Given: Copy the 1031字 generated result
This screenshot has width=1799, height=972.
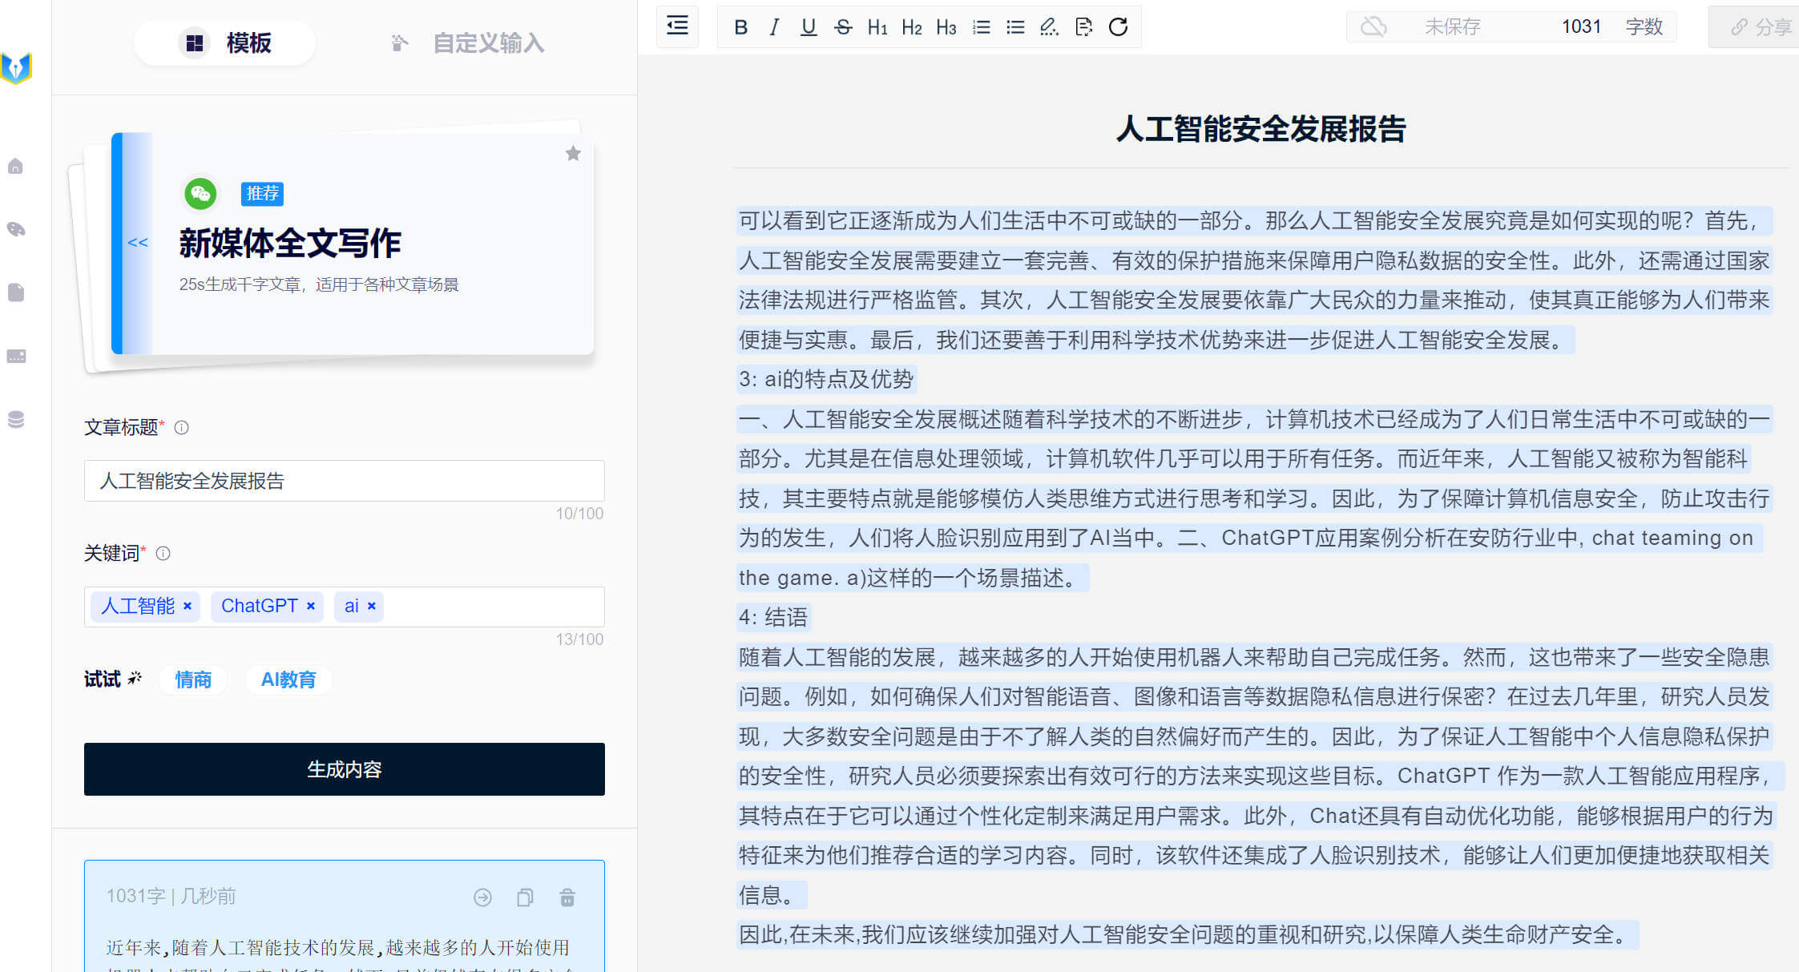Looking at the screenshot, I should click(x=525, y=897).
